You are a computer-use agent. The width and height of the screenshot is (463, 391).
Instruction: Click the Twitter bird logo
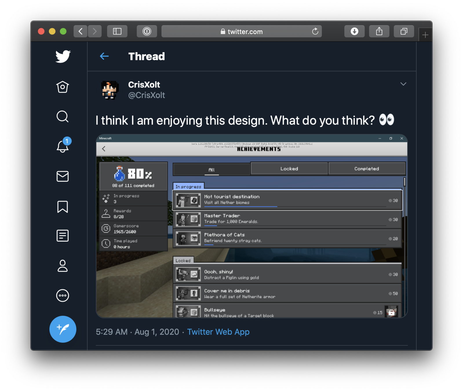pos(63,56)
